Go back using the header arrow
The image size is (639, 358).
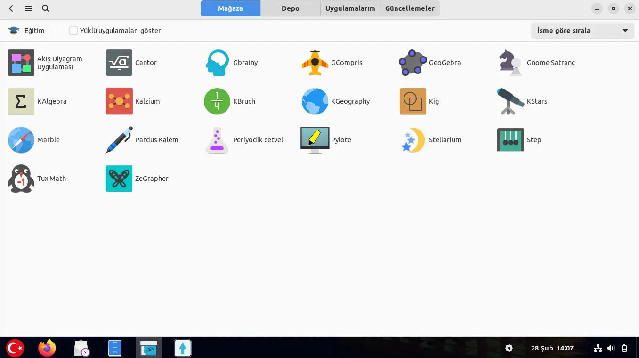pos(11,8)
